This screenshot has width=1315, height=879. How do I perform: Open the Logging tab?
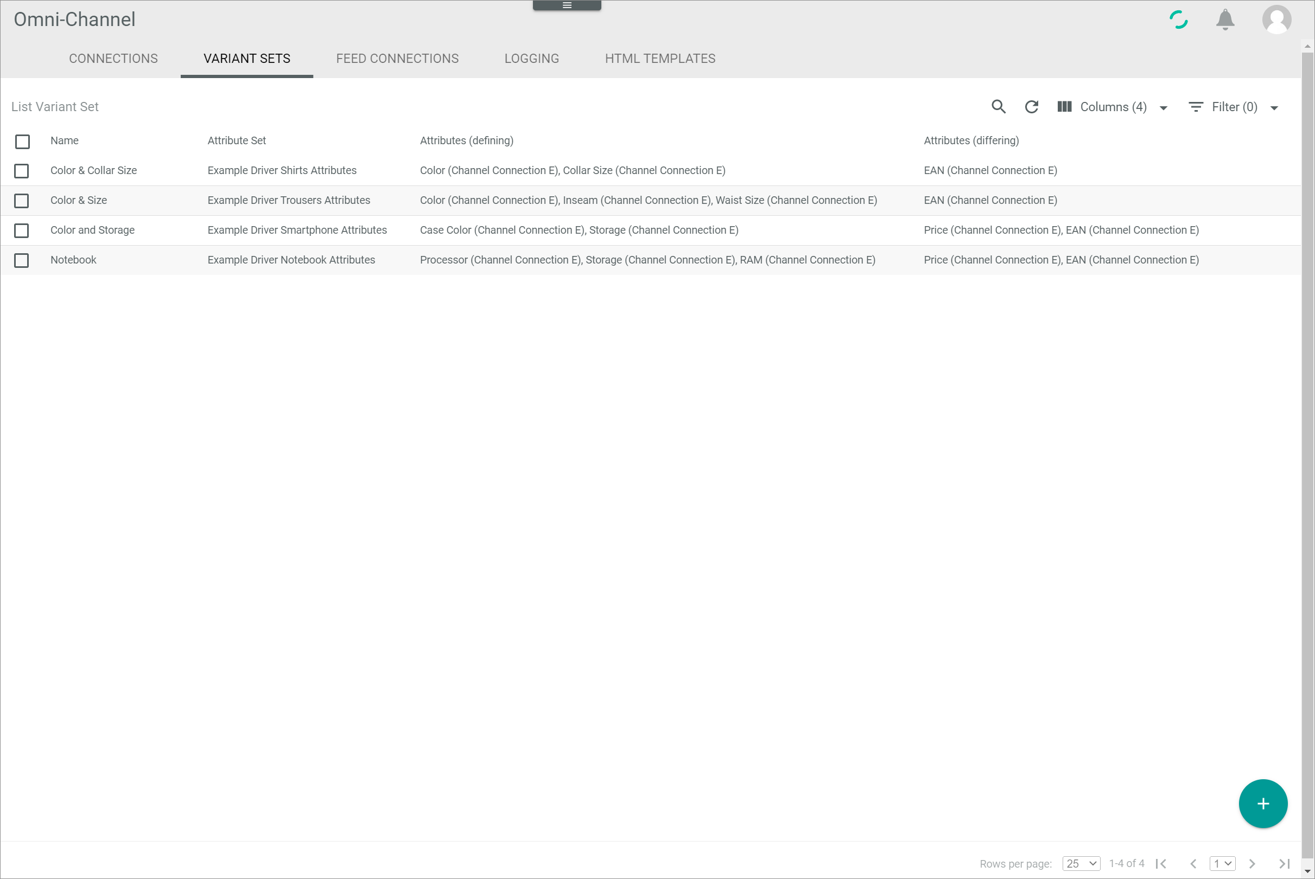click(x=531, y=59)
